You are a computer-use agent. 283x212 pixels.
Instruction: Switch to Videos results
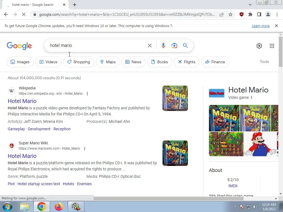coord(48,62)
